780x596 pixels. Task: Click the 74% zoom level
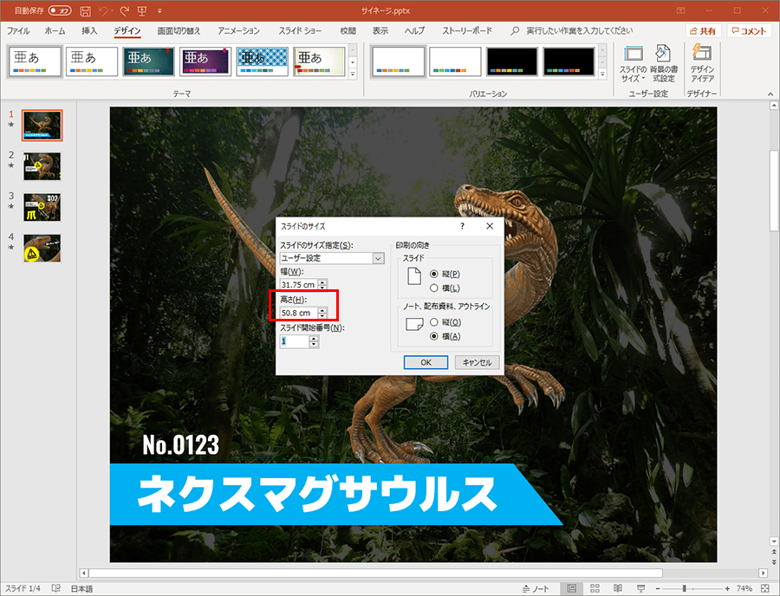(744, 588)
